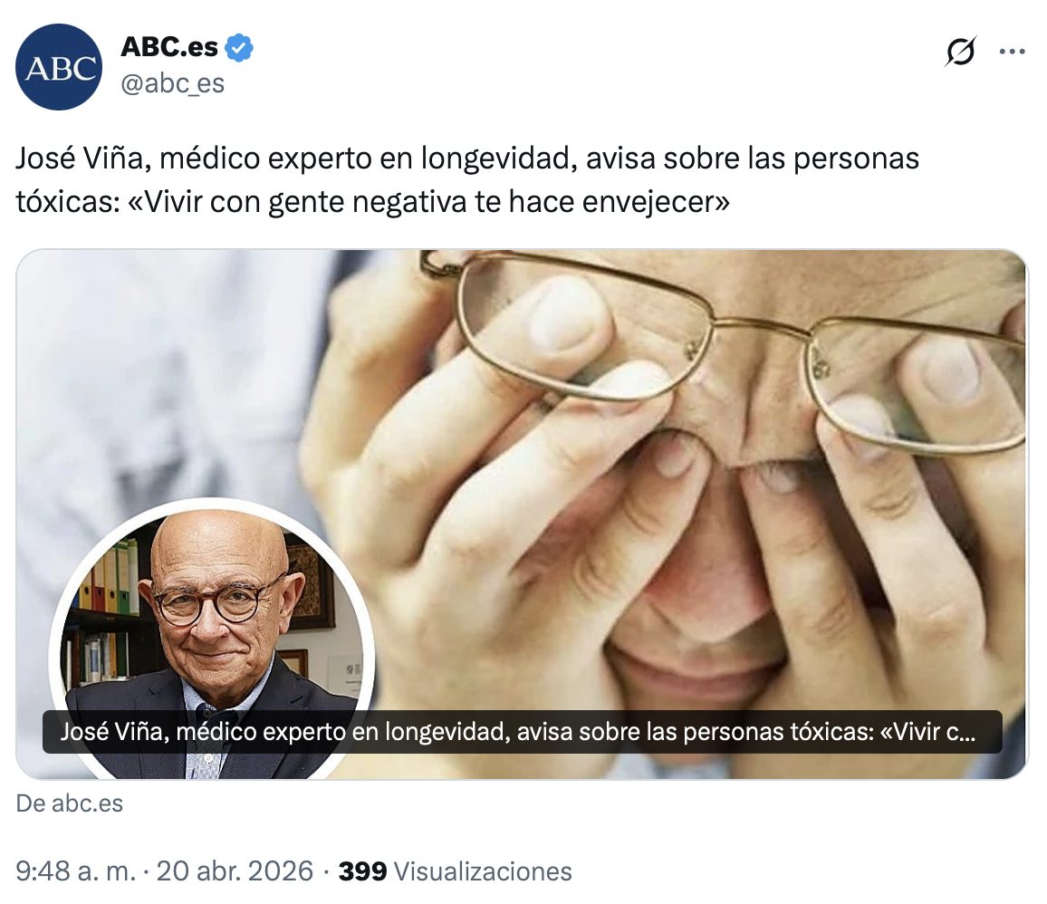Click the 9:48 a. m. timestamp

pos(75,871)
